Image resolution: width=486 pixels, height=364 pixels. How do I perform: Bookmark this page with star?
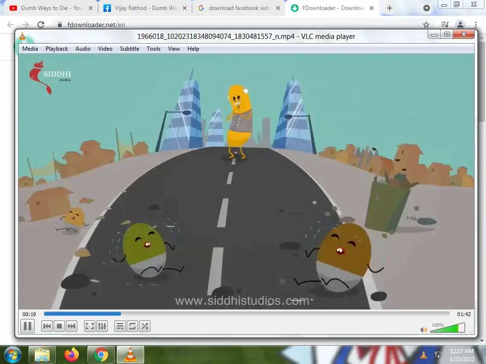(x=426, y=25)
